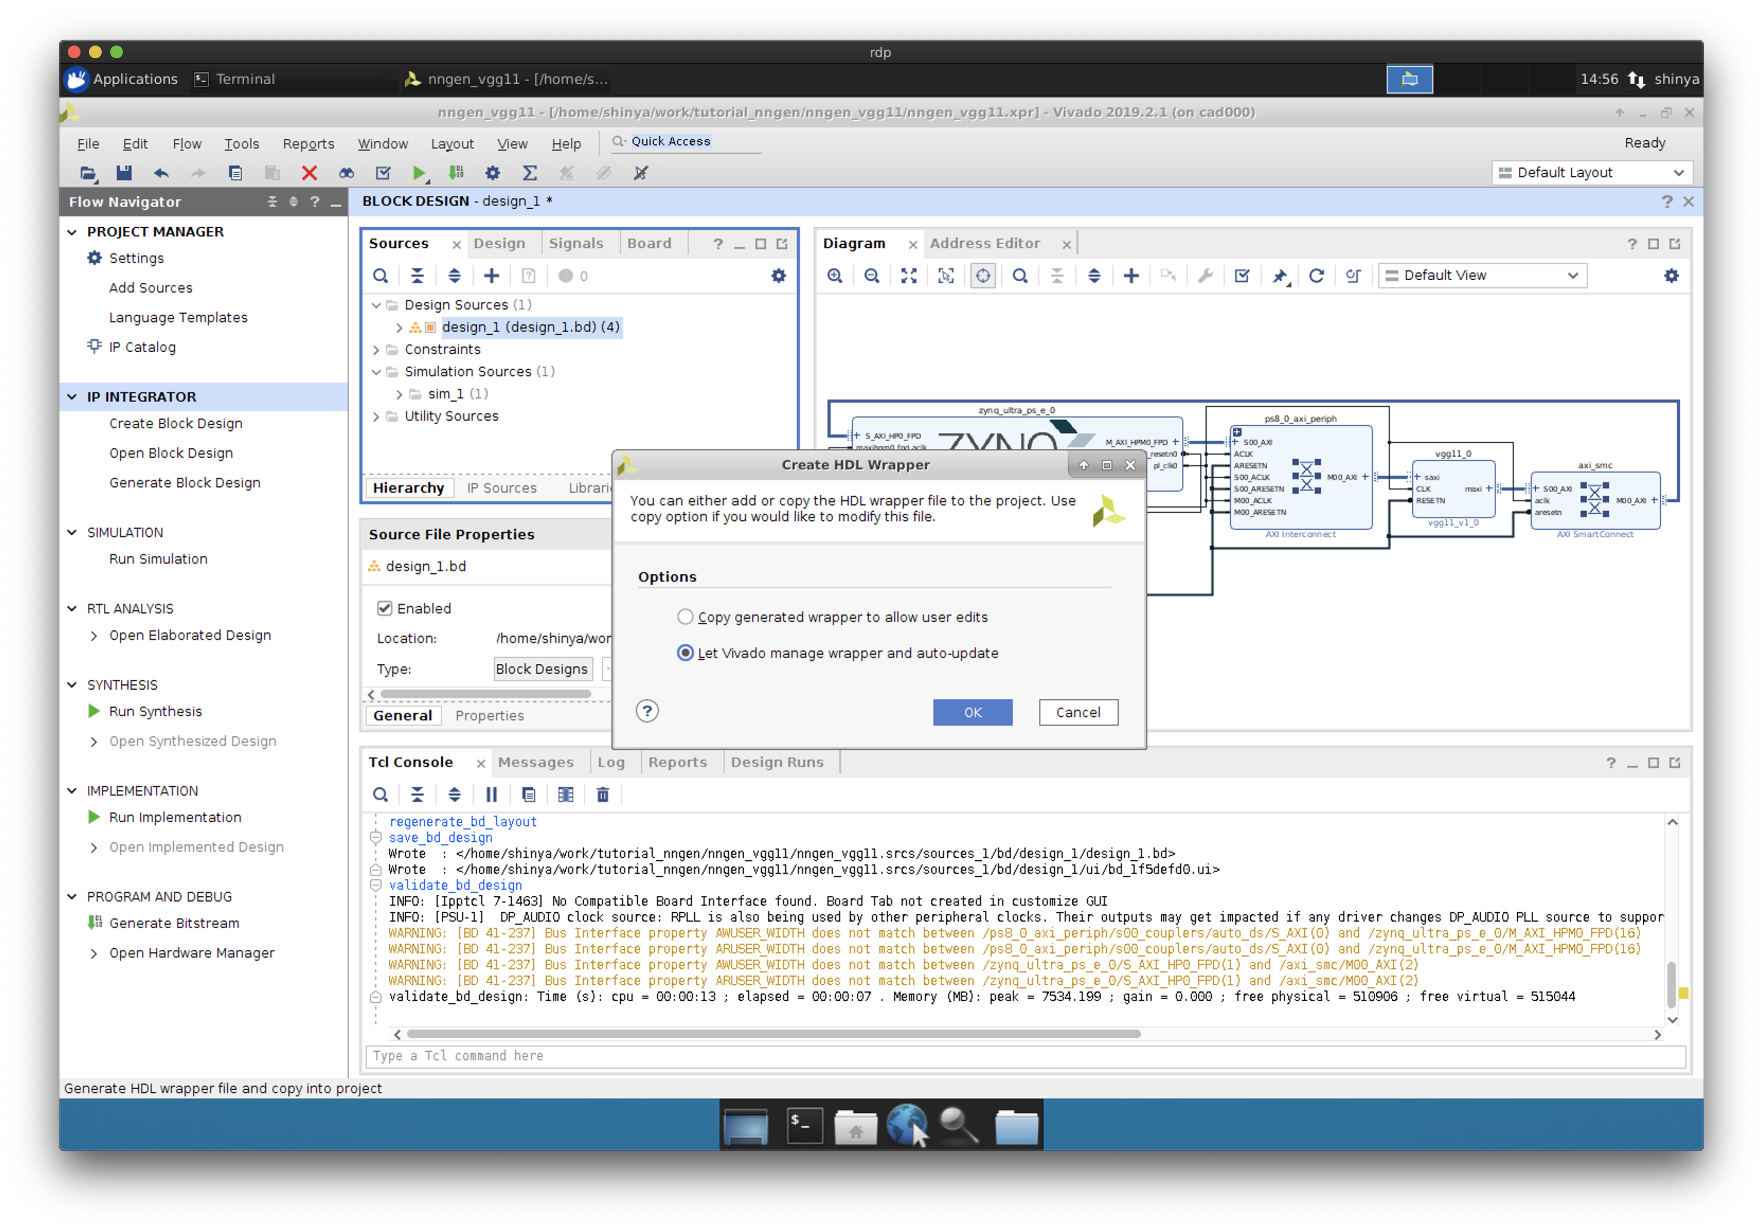Screen dimensions: 1763x1229
Task: Click the Zoom In icon in Diagram
Action: point(835,275)
